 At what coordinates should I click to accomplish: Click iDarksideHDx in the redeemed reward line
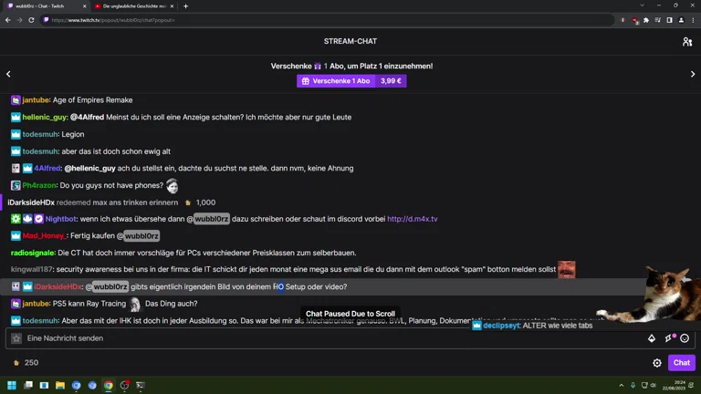pos(31,202)
